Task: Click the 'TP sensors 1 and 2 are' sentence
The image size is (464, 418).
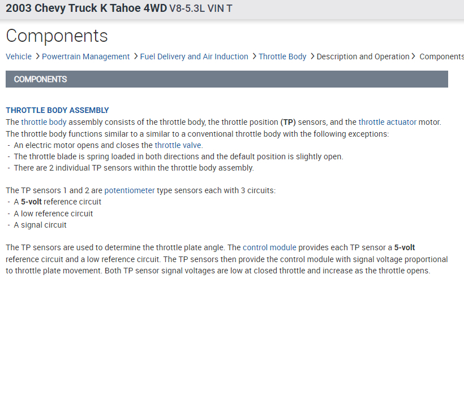Action: 140,190
